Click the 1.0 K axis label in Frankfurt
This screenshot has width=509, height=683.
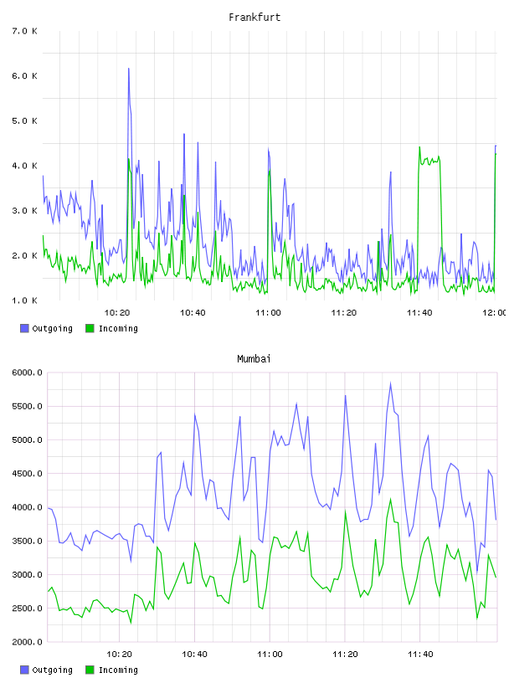(x=25, y=300)
